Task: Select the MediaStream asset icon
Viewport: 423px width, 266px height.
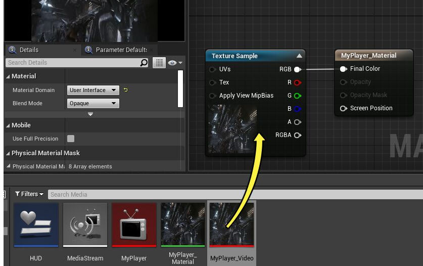Action: pos(85,225)
